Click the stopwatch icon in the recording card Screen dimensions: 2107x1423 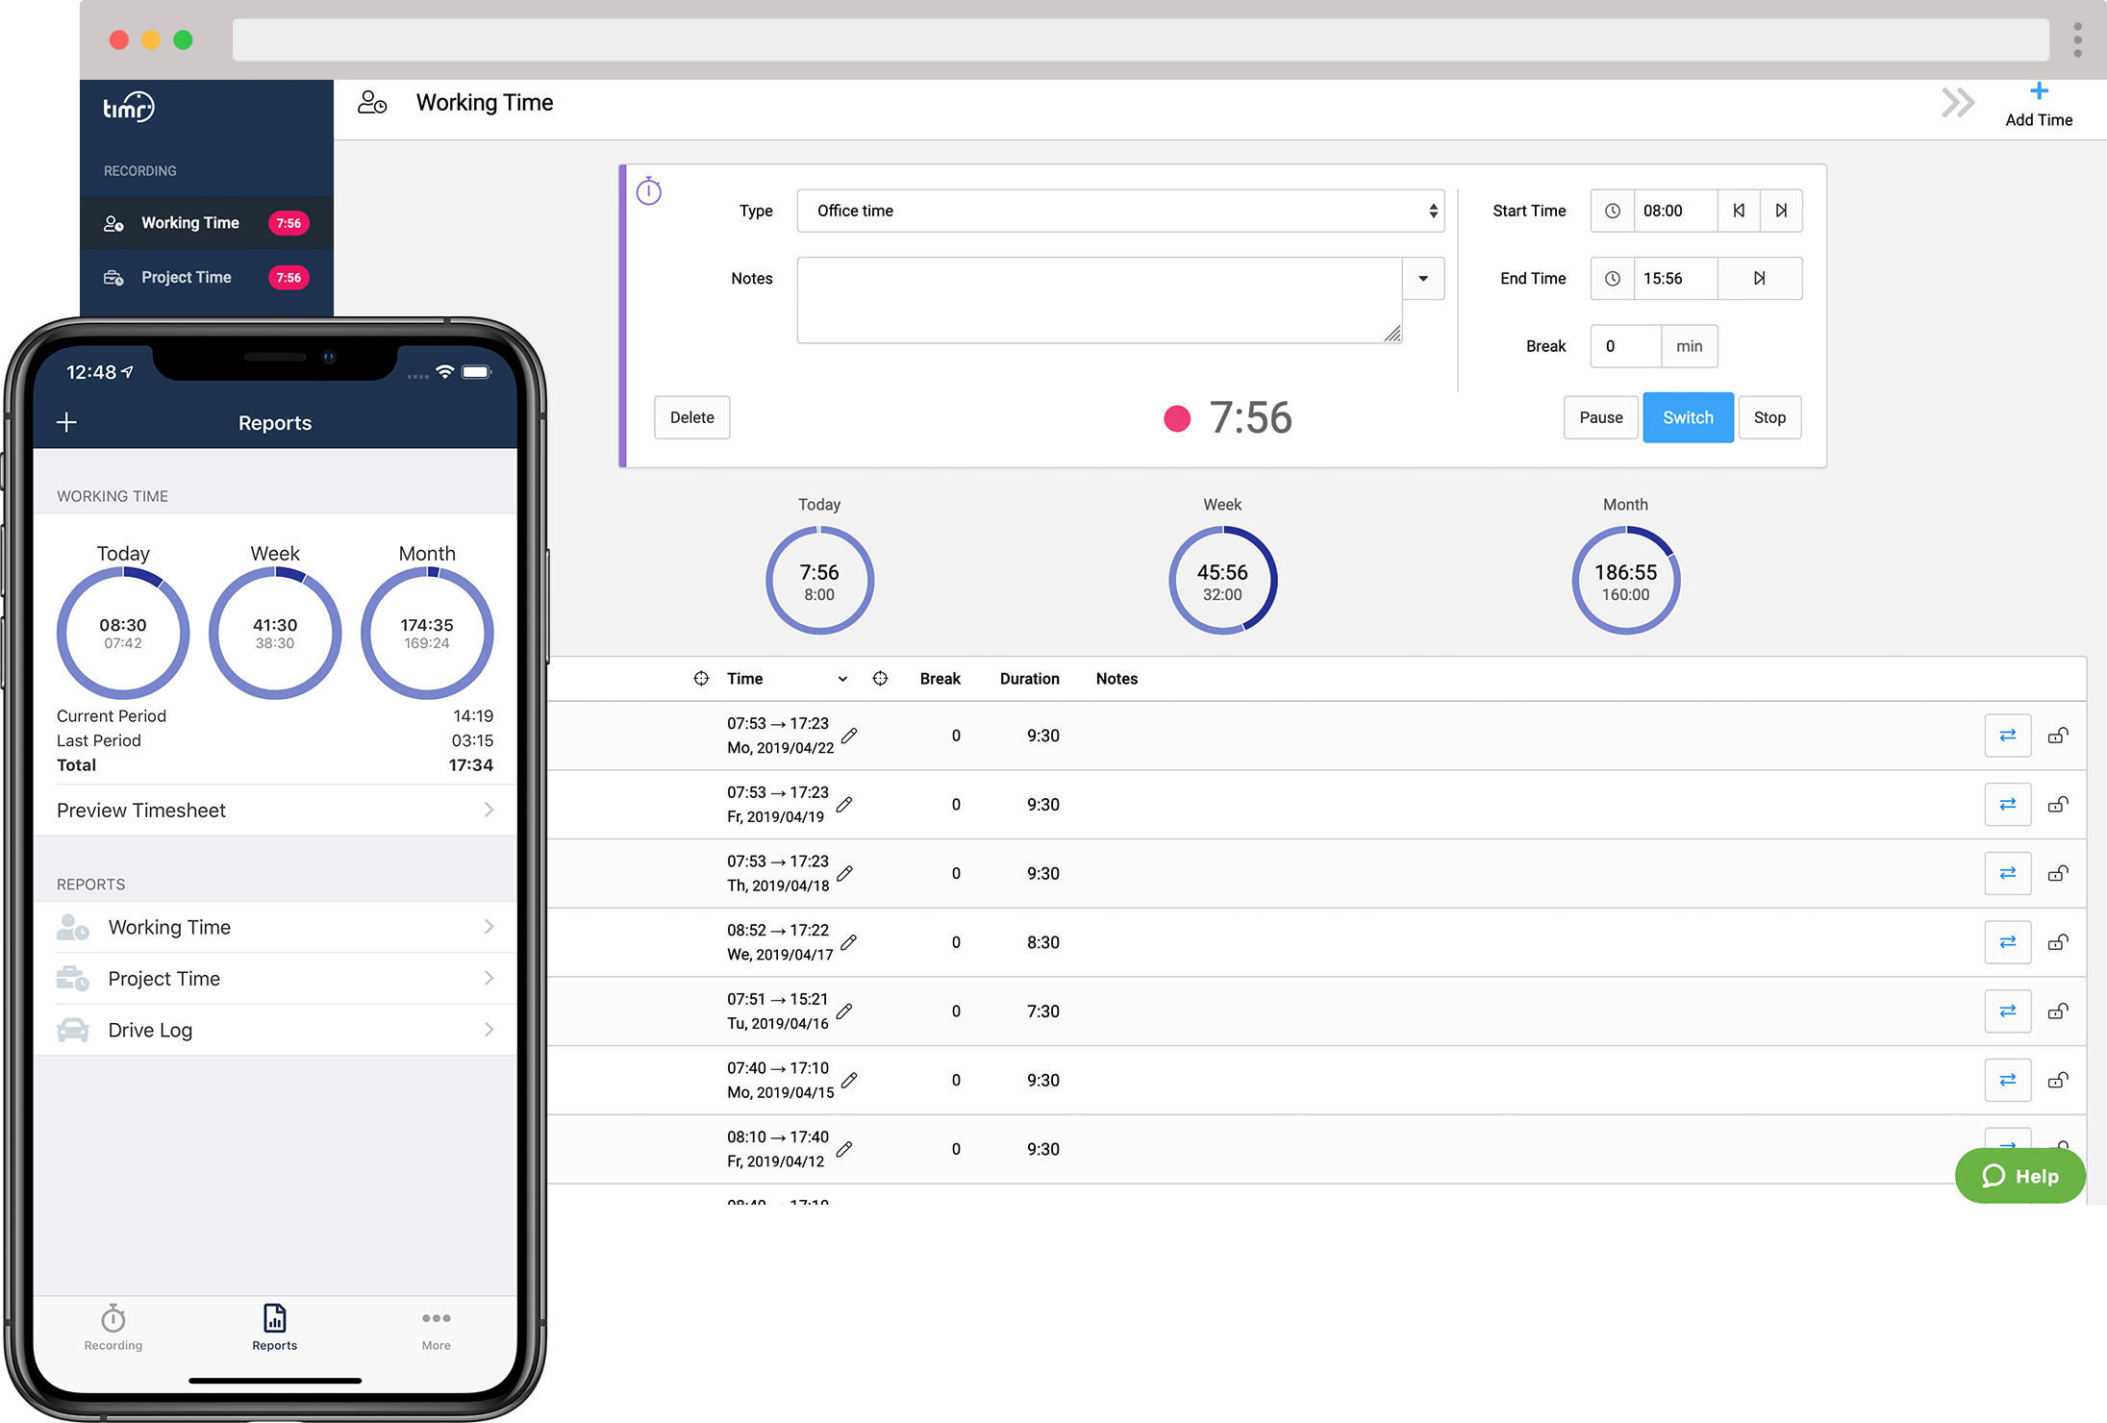point(649,190)
